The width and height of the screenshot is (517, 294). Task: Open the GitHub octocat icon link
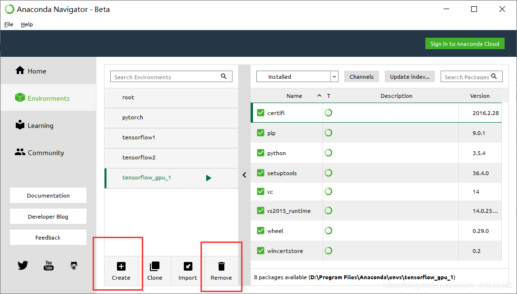click(74, 265)
